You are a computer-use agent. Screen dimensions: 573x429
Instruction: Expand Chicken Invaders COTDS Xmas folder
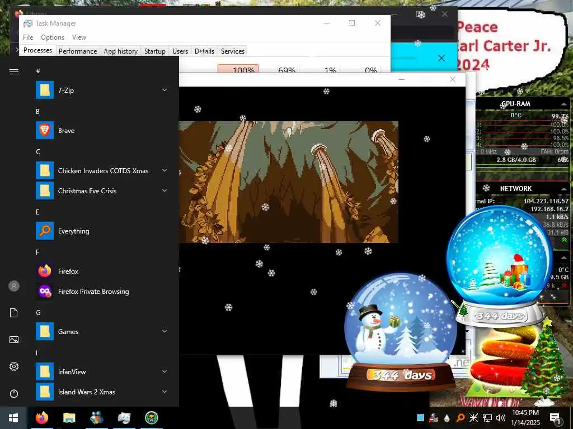pyautogui.click(x=165, y=171)
